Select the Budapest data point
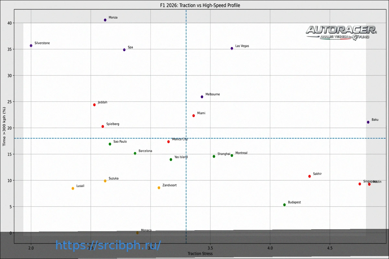Screen dimensions: 389x259 tap(284, 205)
